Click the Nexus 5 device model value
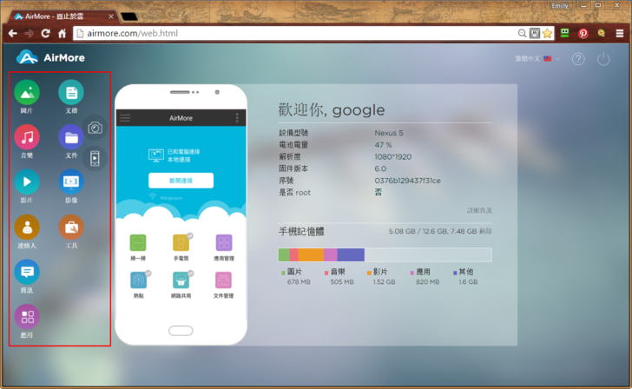The image size is (632, 389). coord(389,133)
